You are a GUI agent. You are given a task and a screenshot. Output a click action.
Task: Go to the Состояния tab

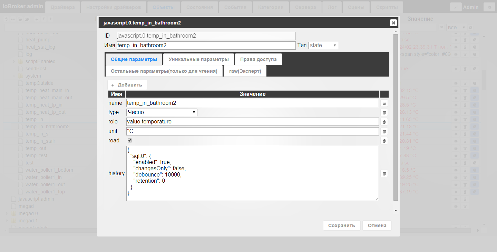(199, 7)
